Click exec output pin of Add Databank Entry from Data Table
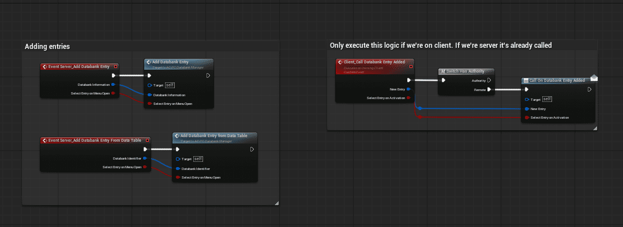The height and width of the screenshot is (227, 623). pyautogui.click(x=252, y=149)
